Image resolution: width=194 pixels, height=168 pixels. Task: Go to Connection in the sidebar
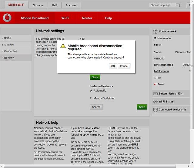[x=16, y=51]
